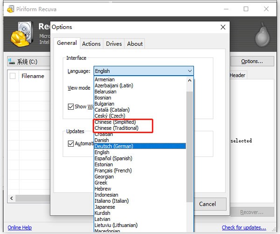280x234 pixels.
Task: Toggle the Show Wizard checkbox
Action: (71, 106)
